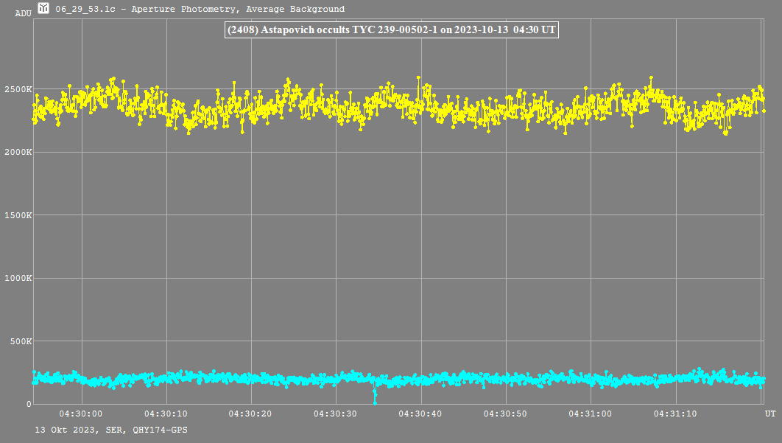Select the 04:30:20 time axis label

250,414
